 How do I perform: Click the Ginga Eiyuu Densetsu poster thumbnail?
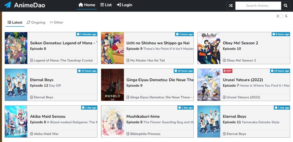click(112, 85)
